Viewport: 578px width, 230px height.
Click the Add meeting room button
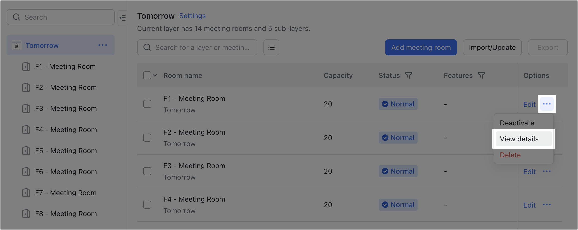click(420, 47)
